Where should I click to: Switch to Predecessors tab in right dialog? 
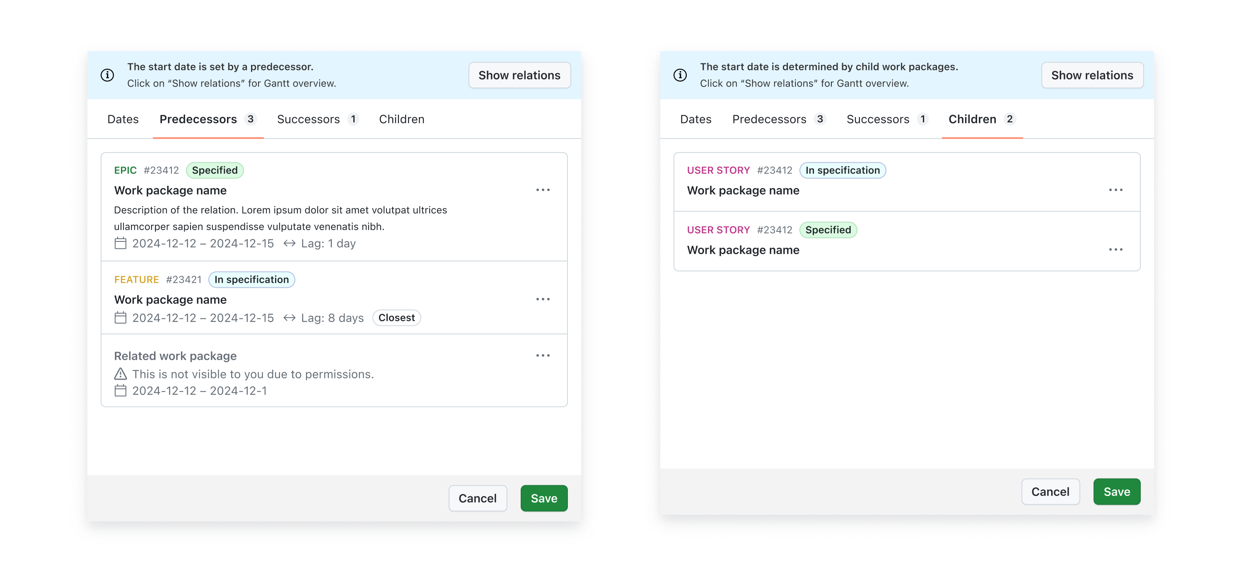pyautogui.click(x=770, y=119)
